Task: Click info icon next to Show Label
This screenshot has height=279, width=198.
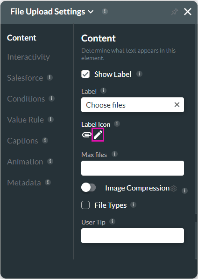Action: click(x=139, y=74)
